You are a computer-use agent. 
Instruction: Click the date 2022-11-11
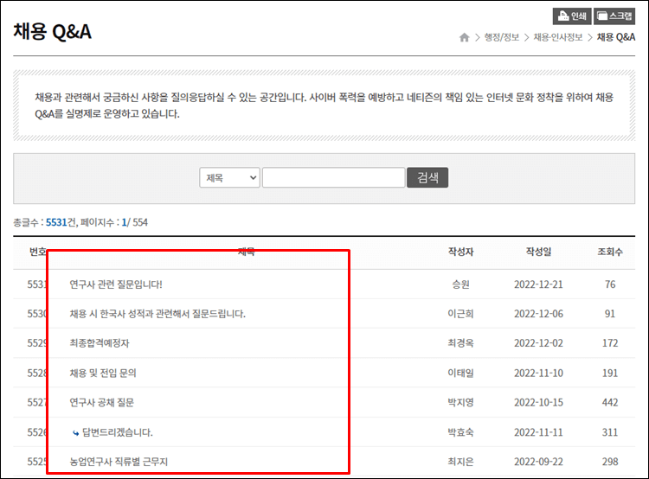(538, 432)
